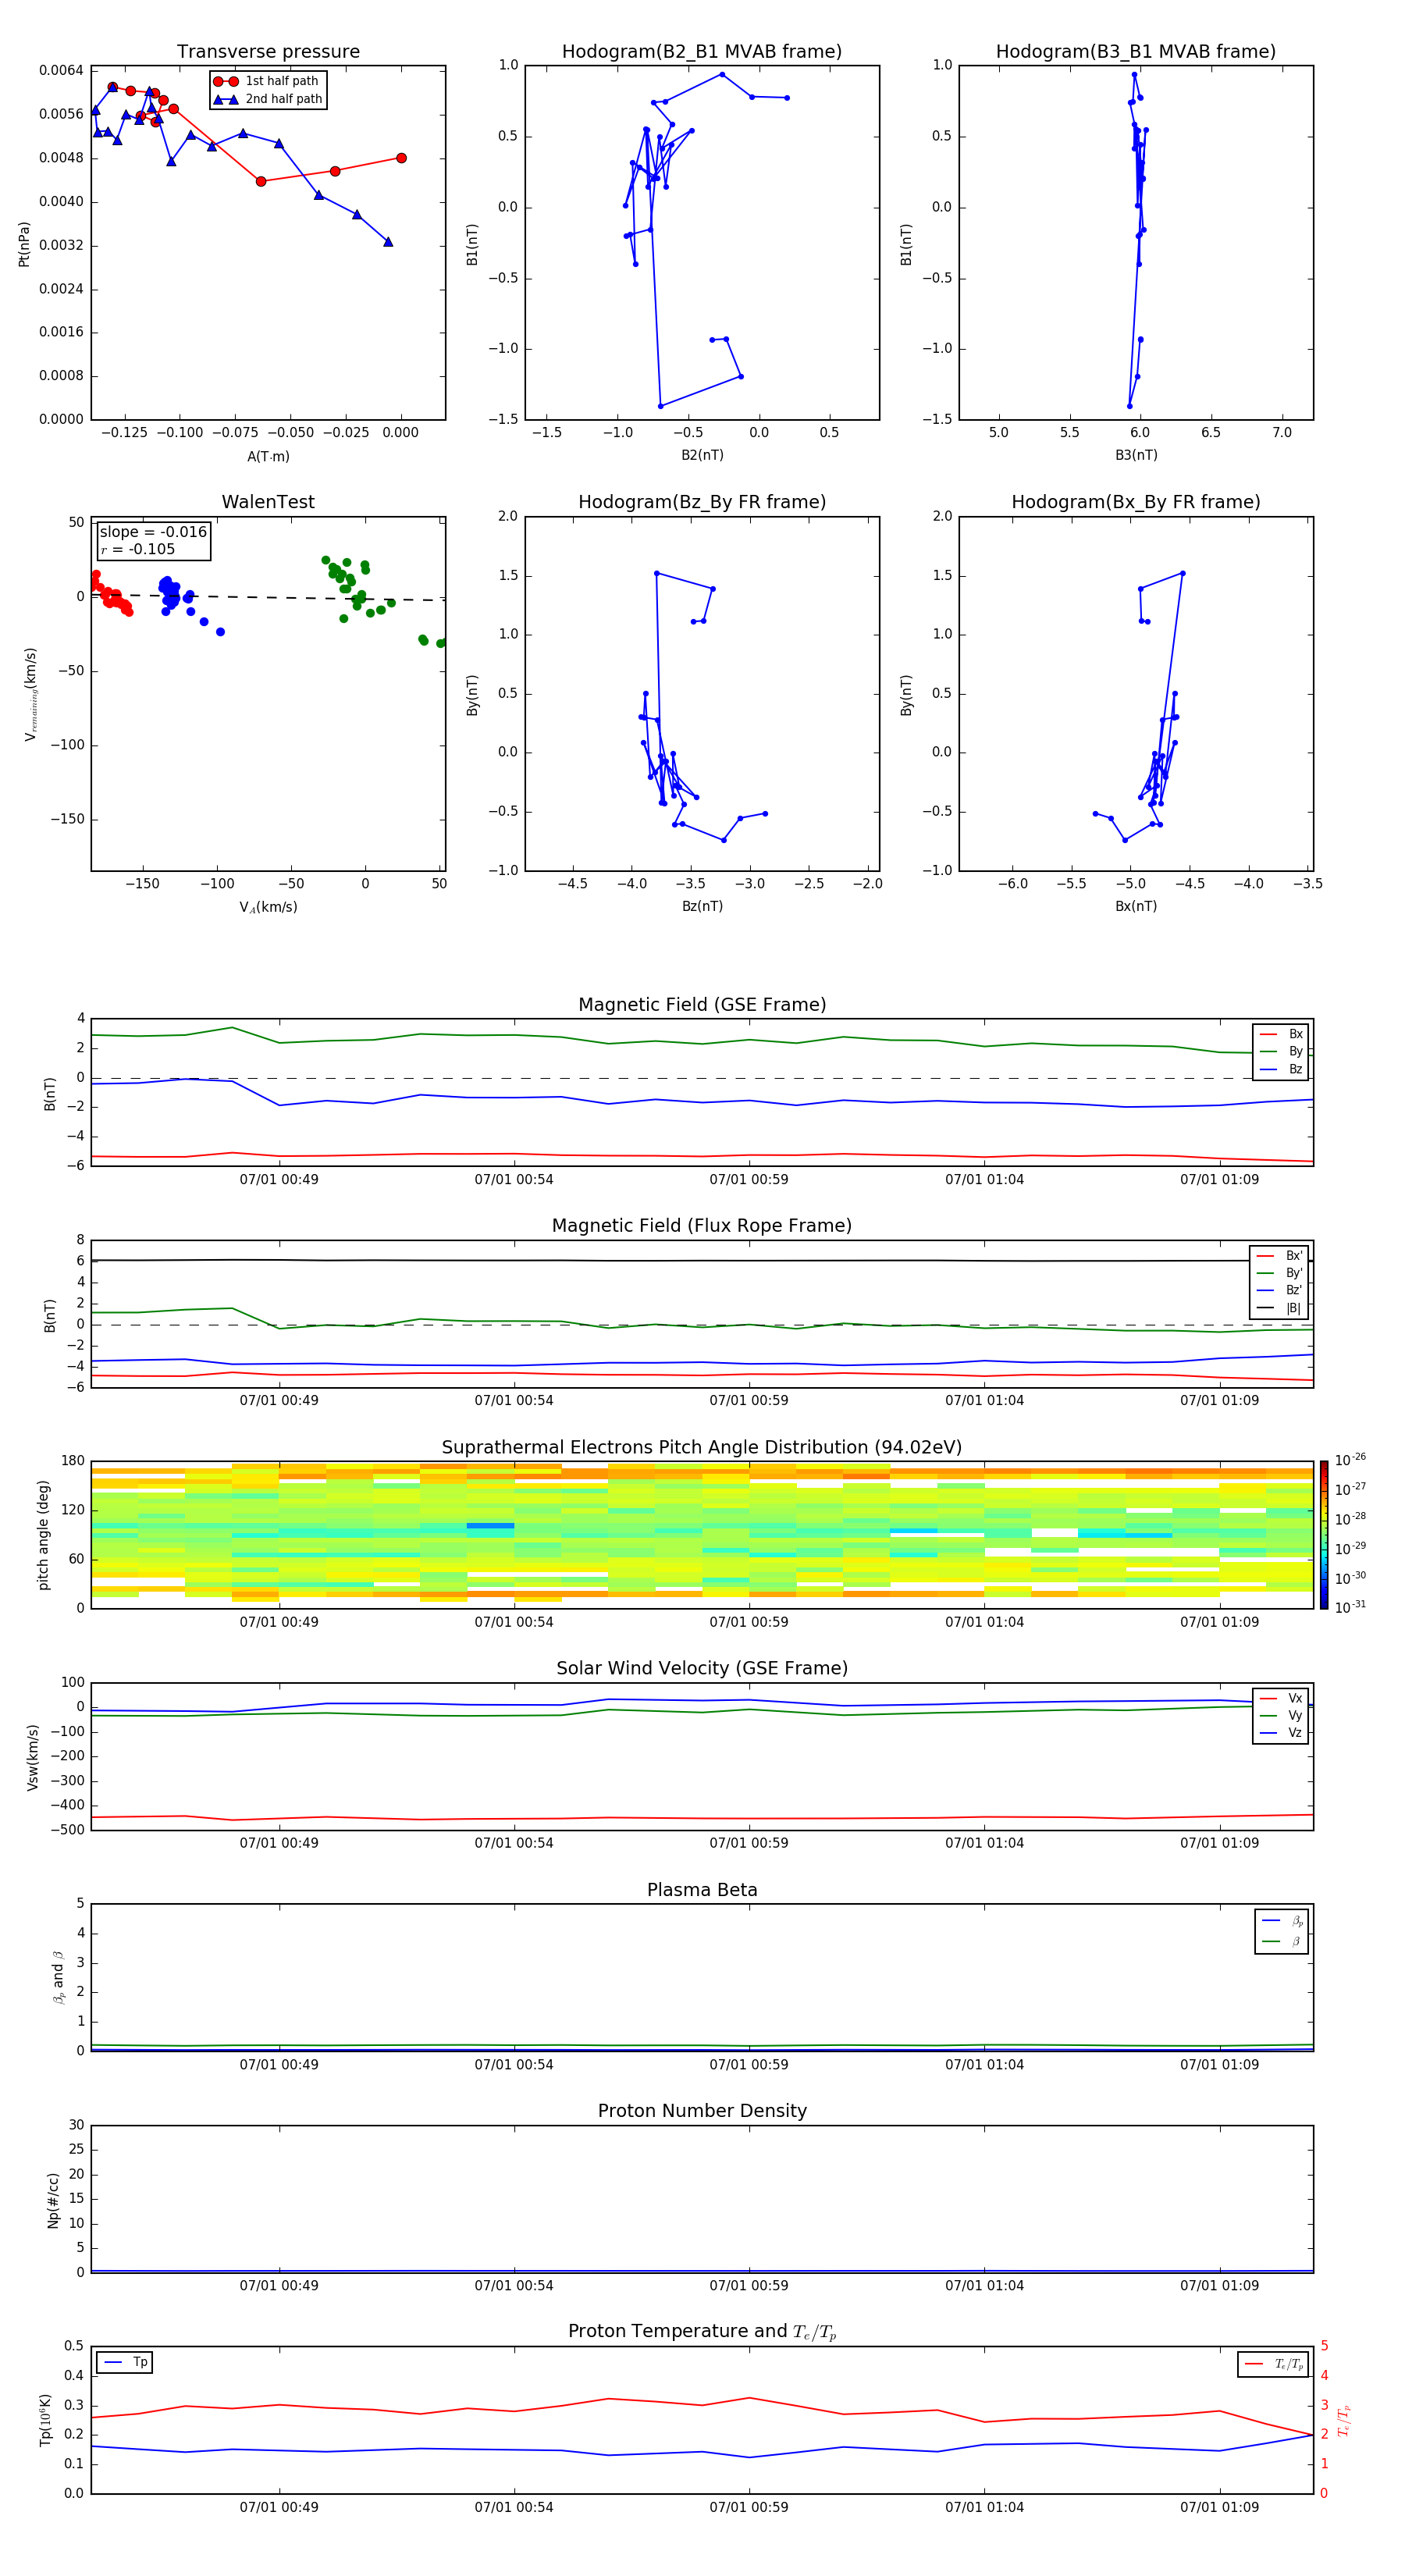The height and width of the screenshot is (2576, 1405).
Task: Select the 'Tp' legend entry
Action: click(x=126, y=2362)
